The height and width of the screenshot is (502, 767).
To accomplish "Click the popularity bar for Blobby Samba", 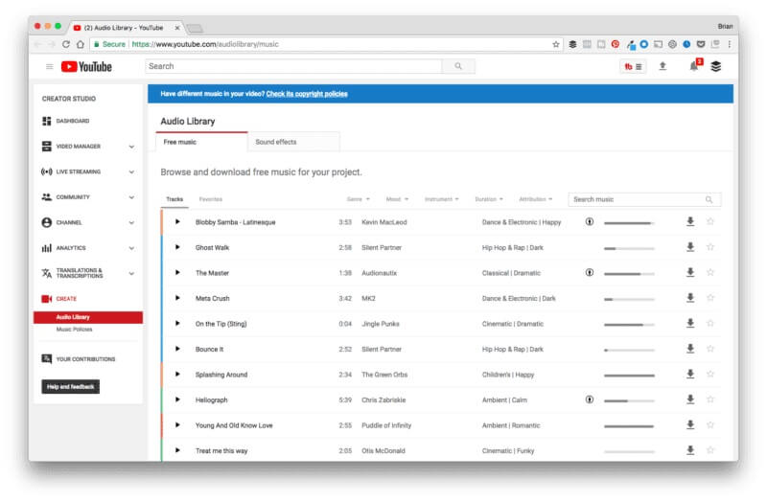I will (x=629, y=223).
